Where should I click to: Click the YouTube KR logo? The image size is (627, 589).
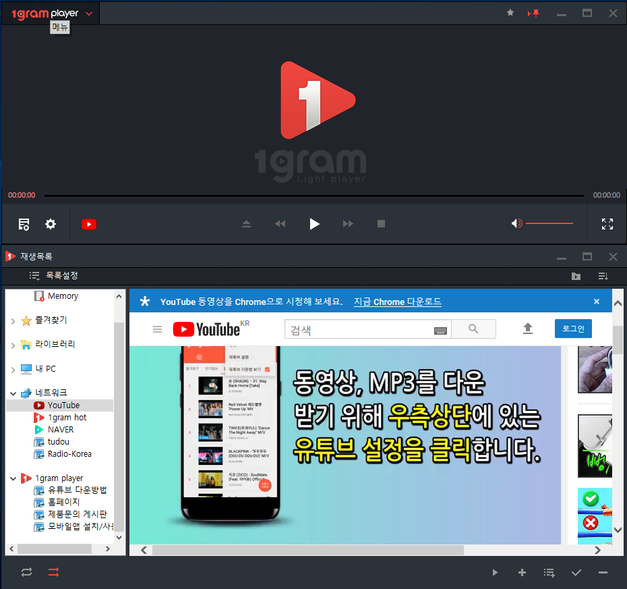point(211,329)
